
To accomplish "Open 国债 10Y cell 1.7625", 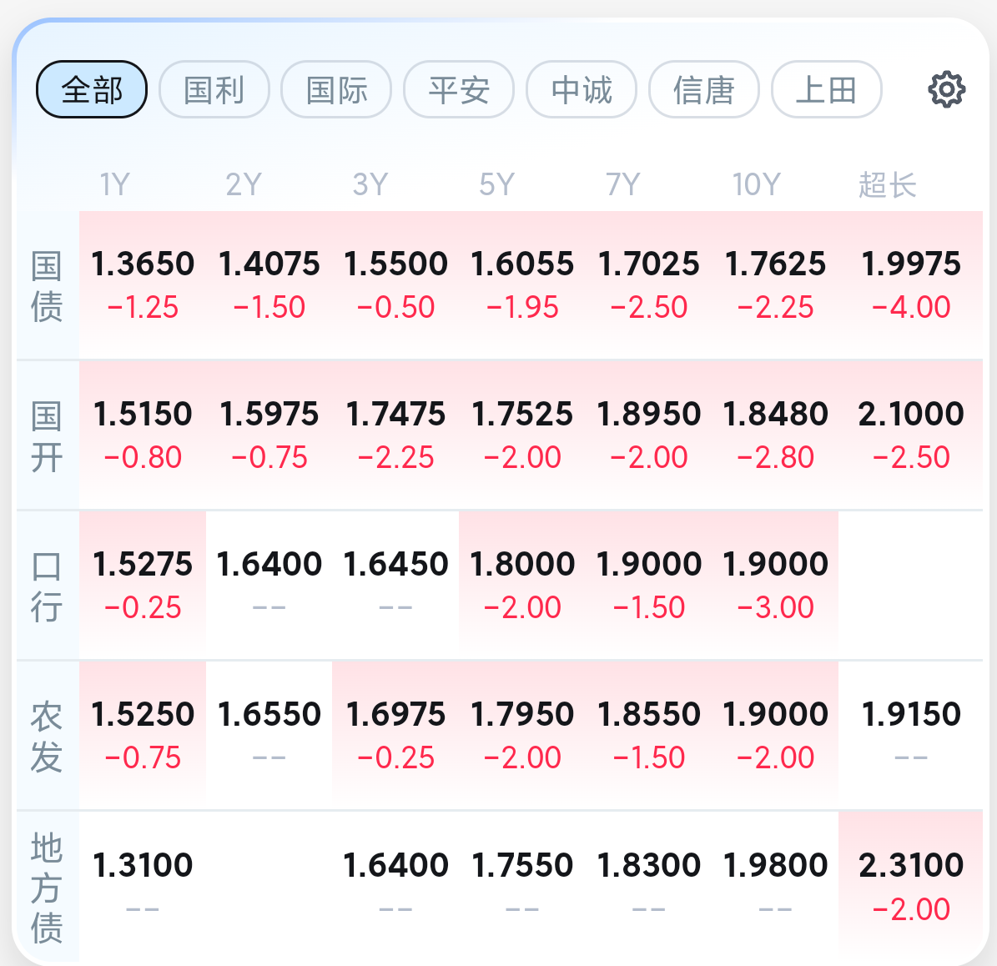I will [775, 285].
